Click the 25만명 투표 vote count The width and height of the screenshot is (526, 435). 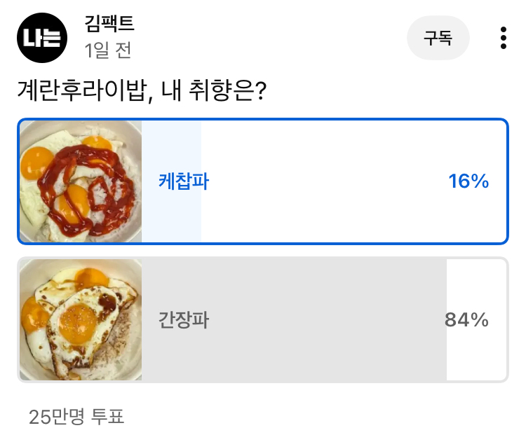point(76,417)
